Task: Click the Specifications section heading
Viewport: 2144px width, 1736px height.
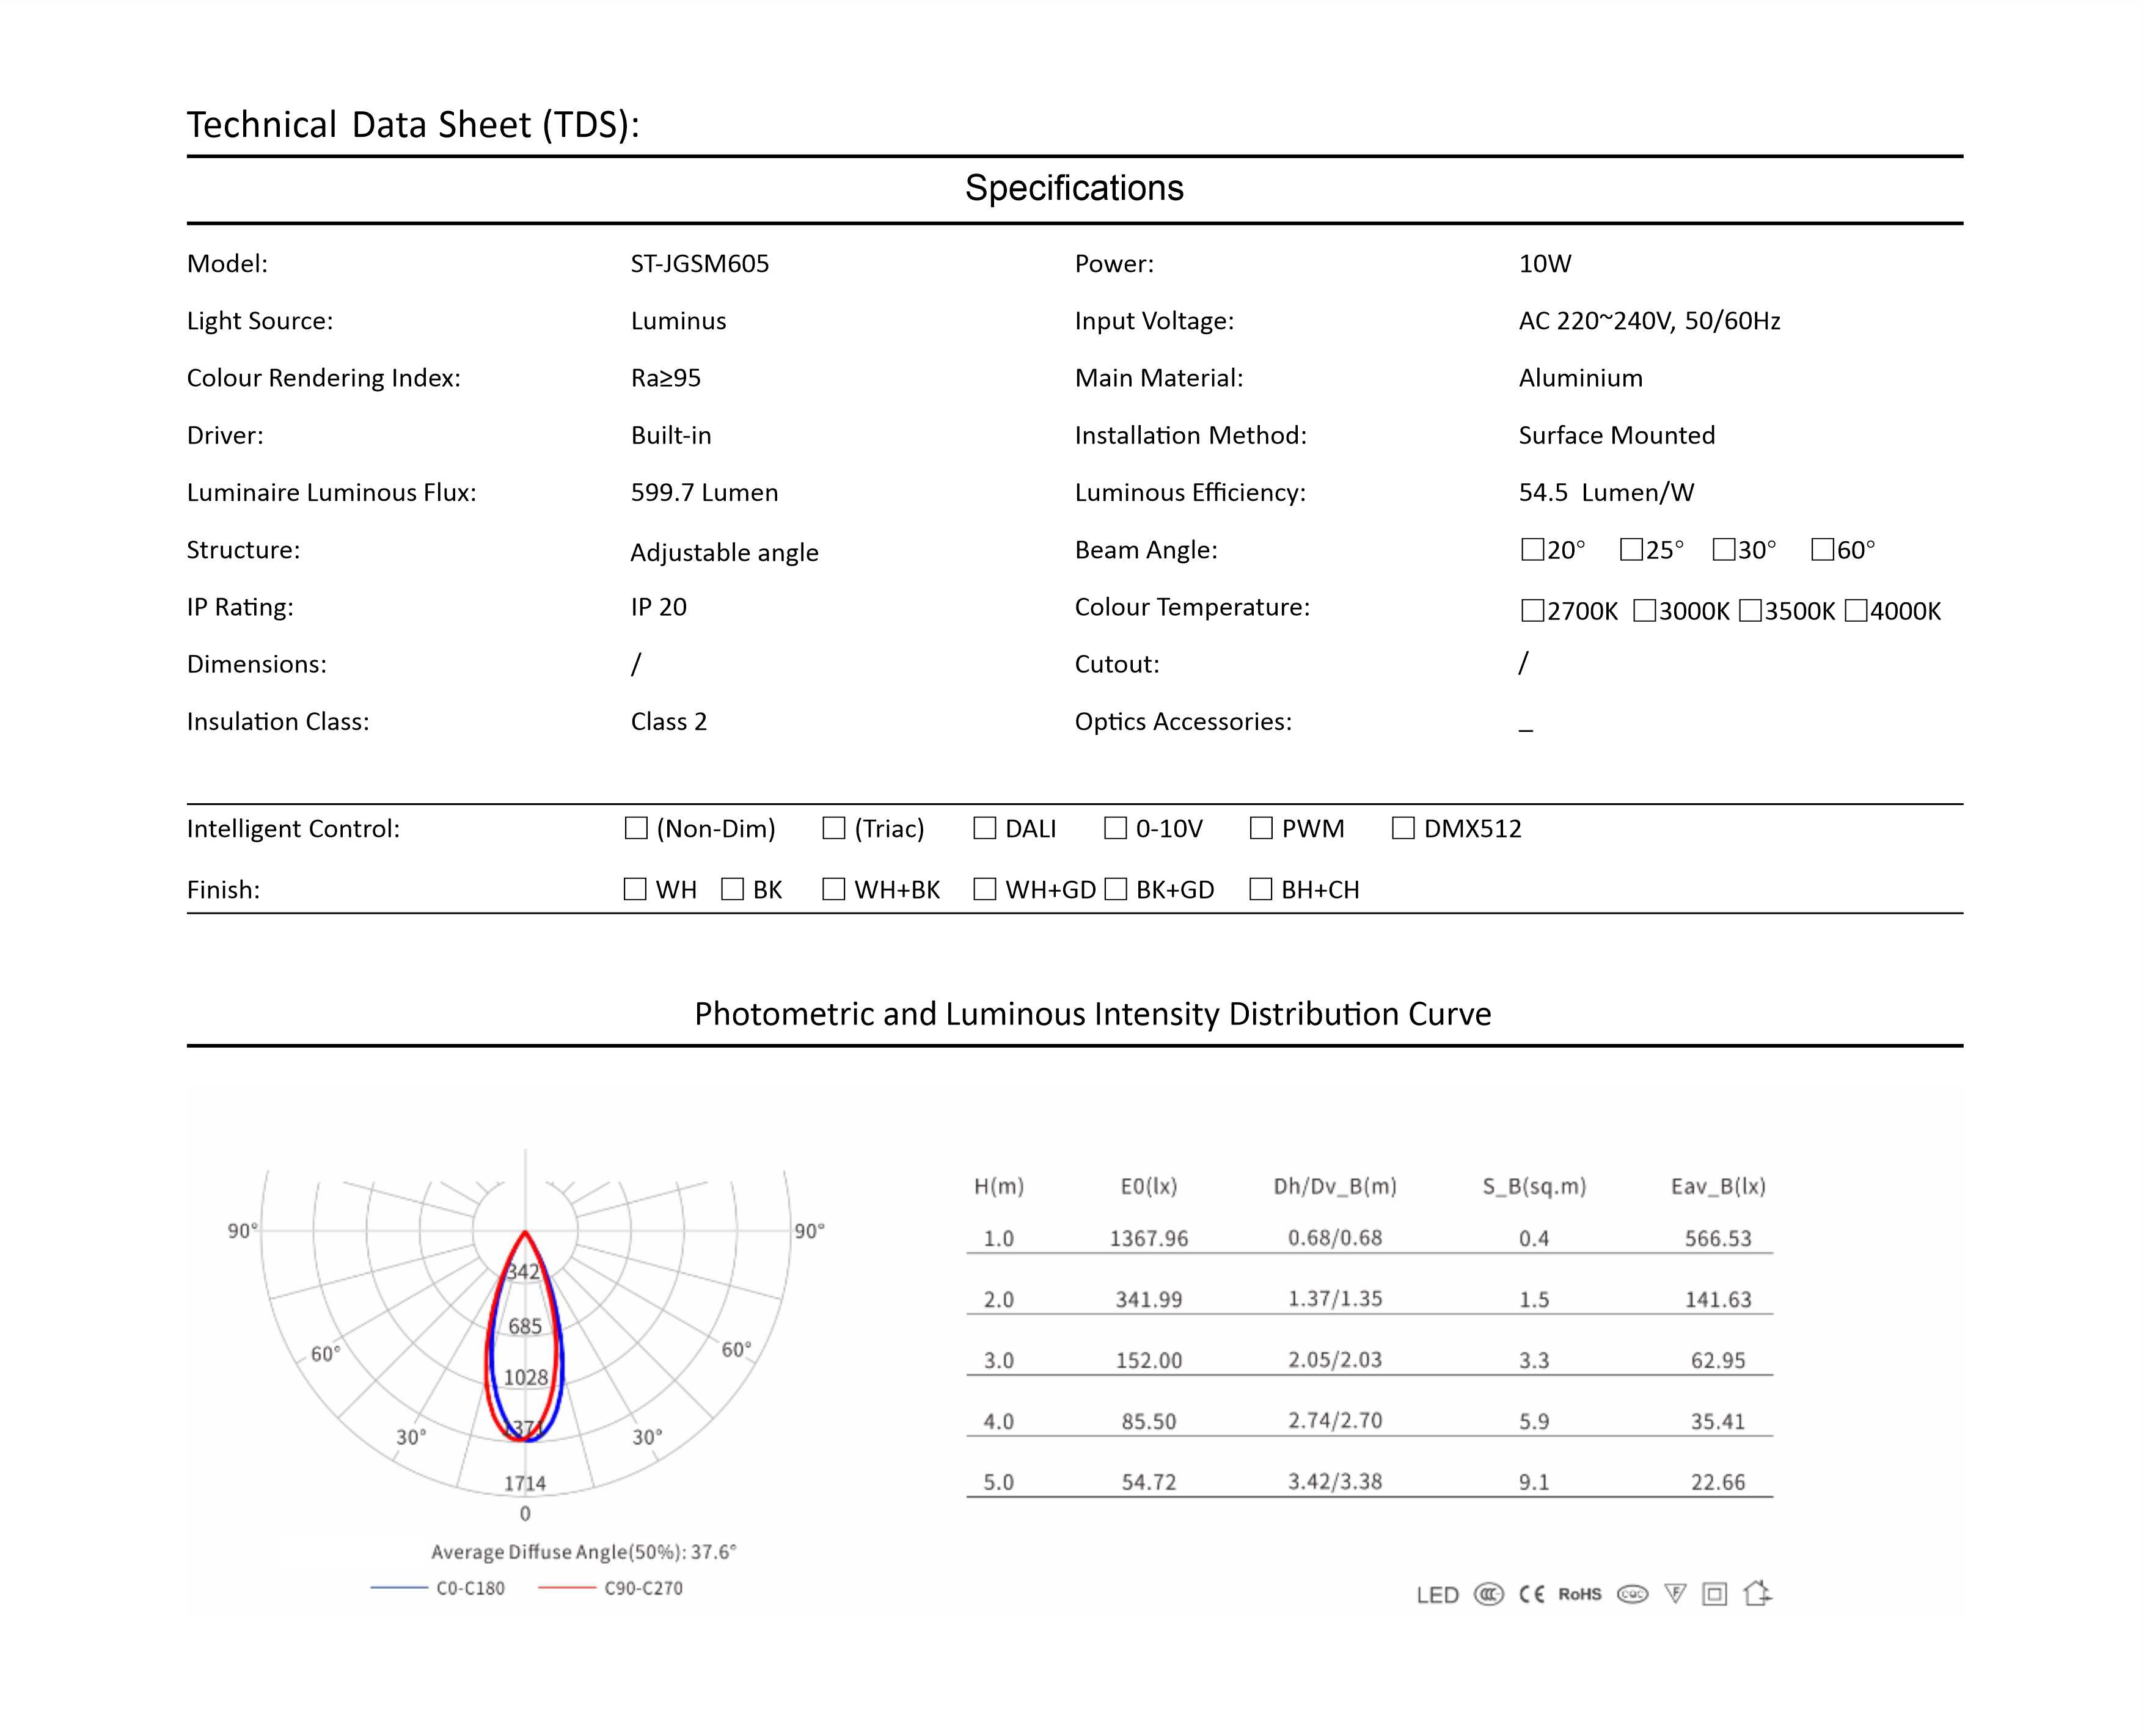Action: pos(1074,188)
